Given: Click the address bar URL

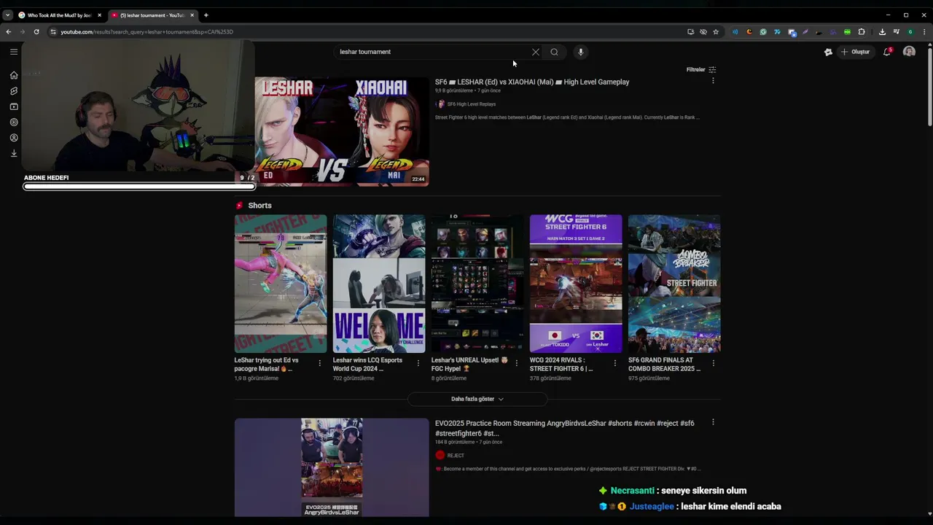Looking at the screenshot, I should click(x=147, y=32).
